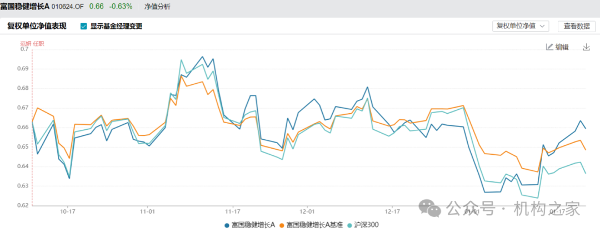This screenshot has height=233, width=600.
Task: Open the 复权单位净值 dropdown
Action: (521, 26)
